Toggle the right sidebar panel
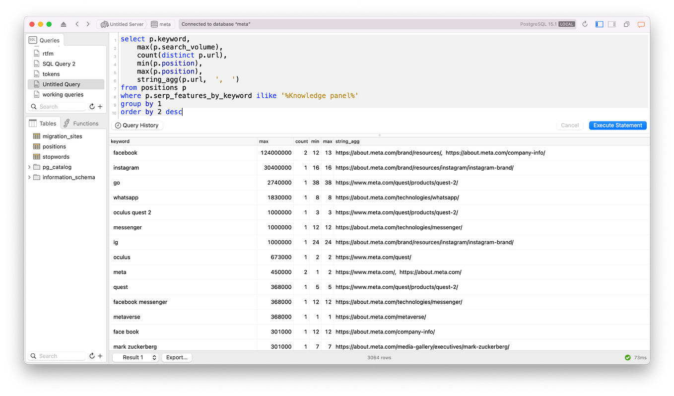The height and width of the screenshot is (396, 674). pyautogui.click(x=612, y=24)
